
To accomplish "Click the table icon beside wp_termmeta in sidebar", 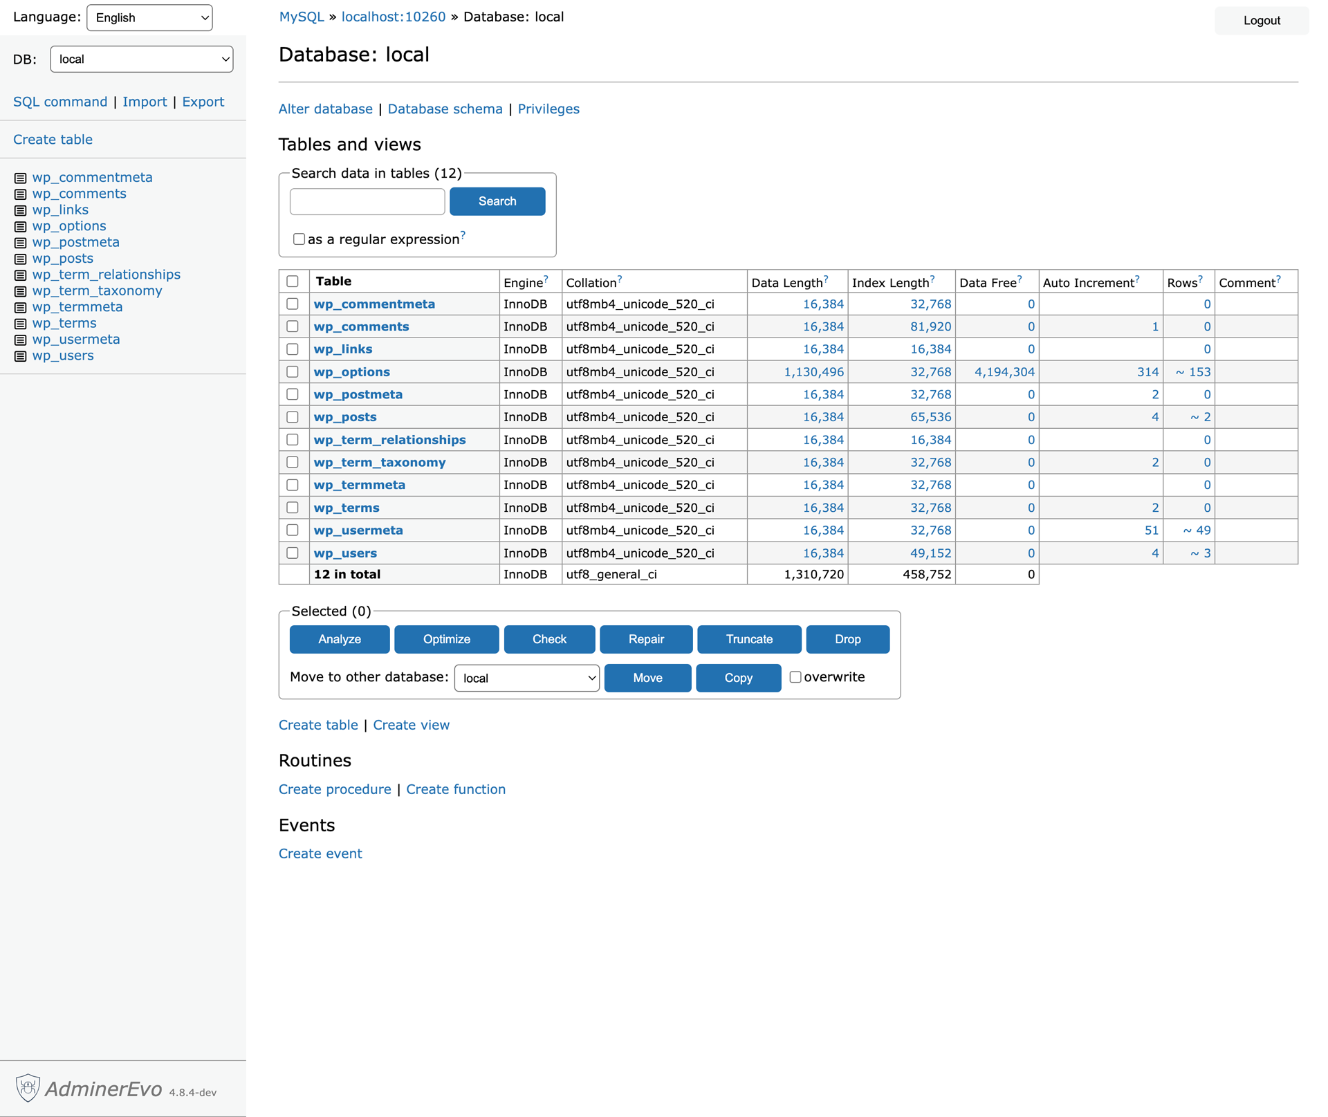I will [21, 308].
